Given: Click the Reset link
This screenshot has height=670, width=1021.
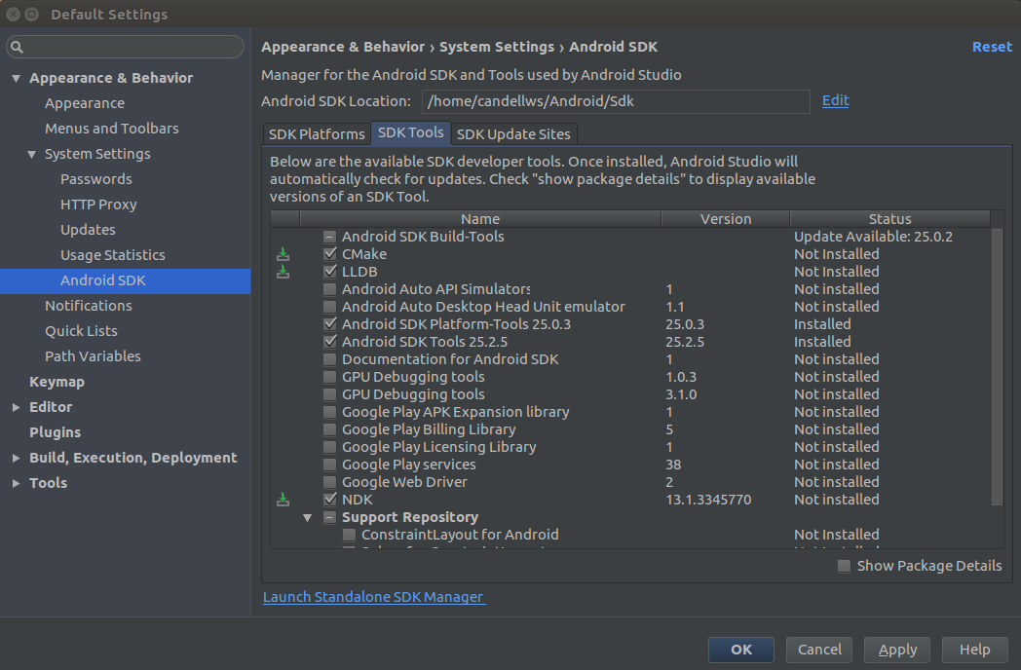Looking at the screenshot, I should pyautogui.click(x=992, y=47).
